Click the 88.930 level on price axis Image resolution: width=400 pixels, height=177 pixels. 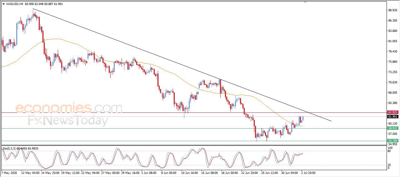click(x=392, y=10)
